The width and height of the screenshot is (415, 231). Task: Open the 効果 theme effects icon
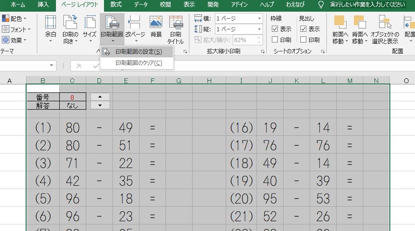(x=6, y=40)
